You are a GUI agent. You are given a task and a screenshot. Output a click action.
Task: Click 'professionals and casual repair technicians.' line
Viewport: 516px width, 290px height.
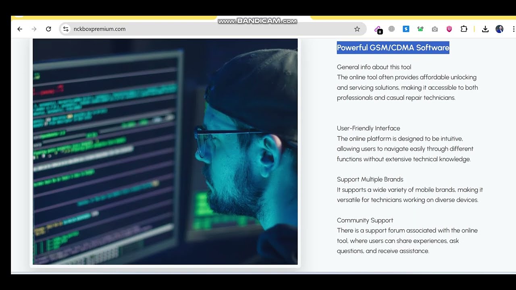pyautogui.click(x=396, y=97)
